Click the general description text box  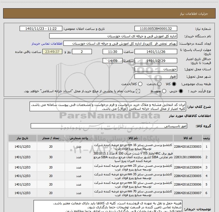(x=108, y=106)
